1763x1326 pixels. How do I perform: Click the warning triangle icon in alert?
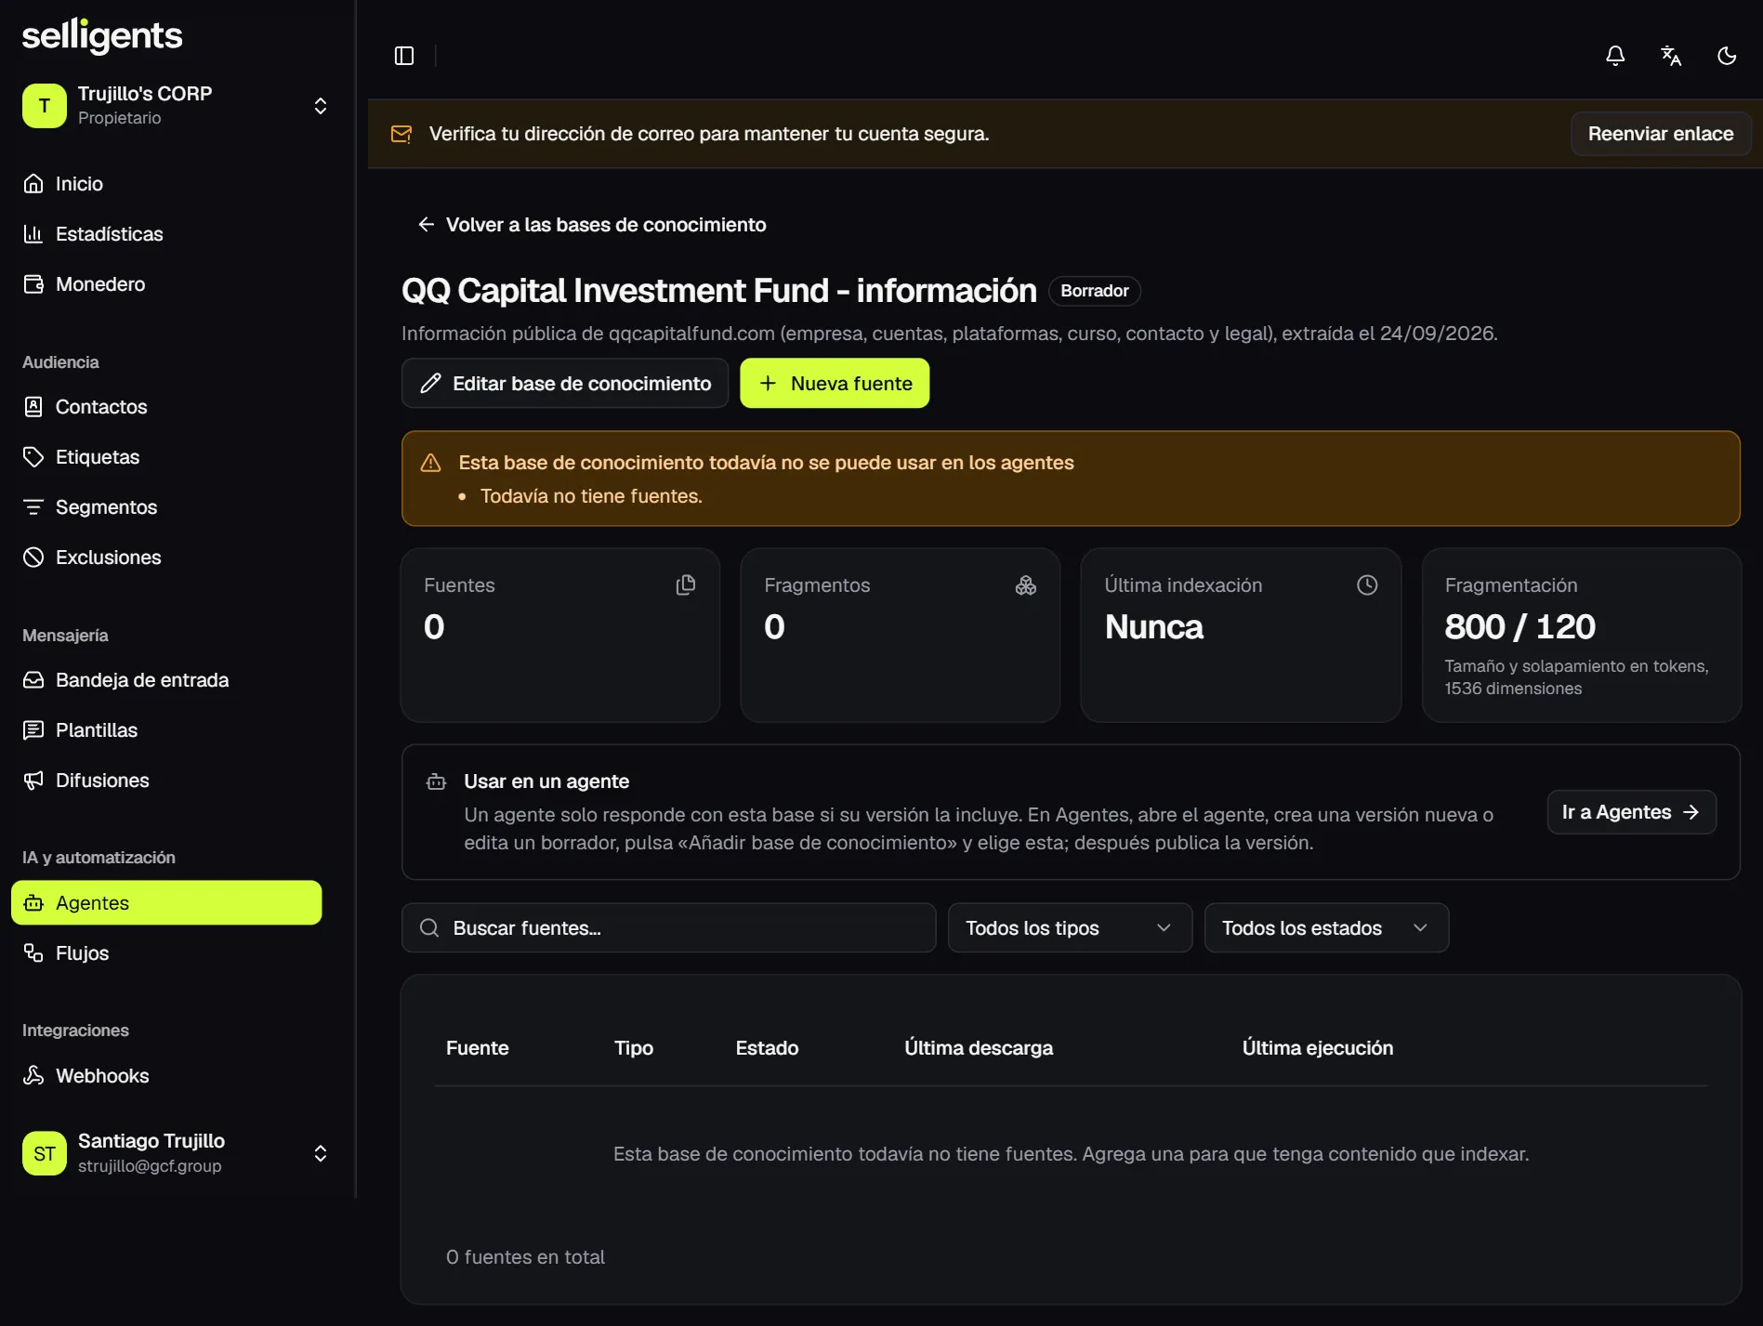(431, 463)
